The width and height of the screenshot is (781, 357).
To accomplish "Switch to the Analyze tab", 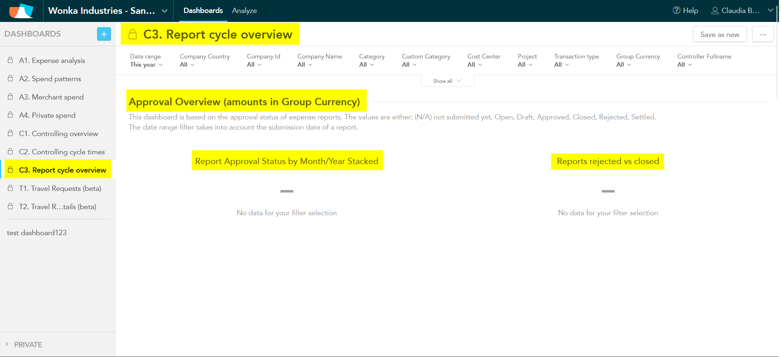I will (x=244, y=11).
